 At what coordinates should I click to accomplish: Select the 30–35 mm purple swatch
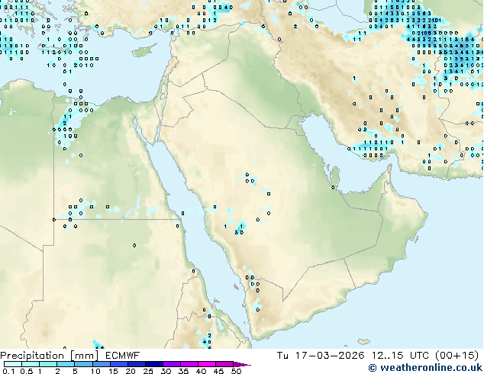(x=172, y=364)
